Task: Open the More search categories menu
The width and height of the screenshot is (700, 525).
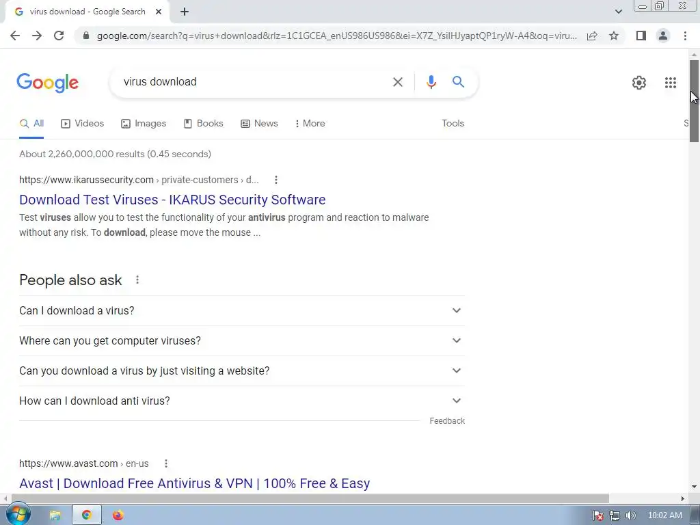Action: [x=310, y=124]
